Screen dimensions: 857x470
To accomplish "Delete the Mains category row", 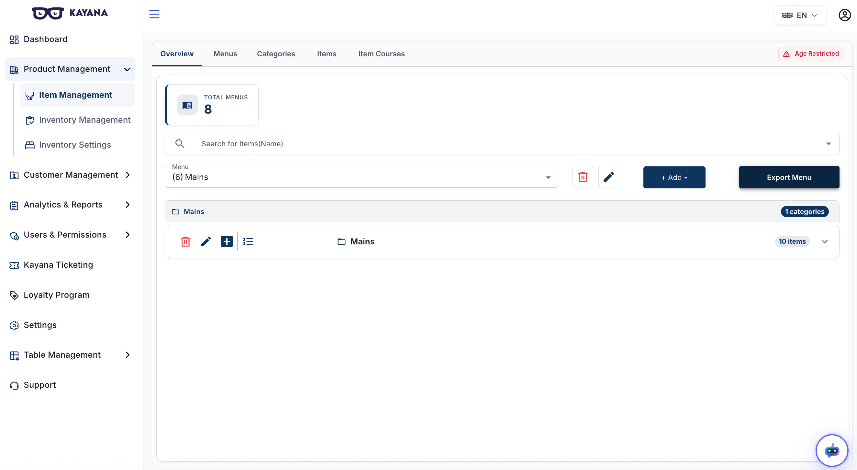I will (185, 241).
